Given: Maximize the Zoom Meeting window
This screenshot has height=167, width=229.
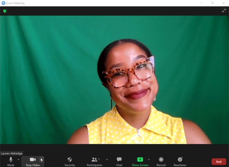Looking at the screenshot, I should [213, 3].
